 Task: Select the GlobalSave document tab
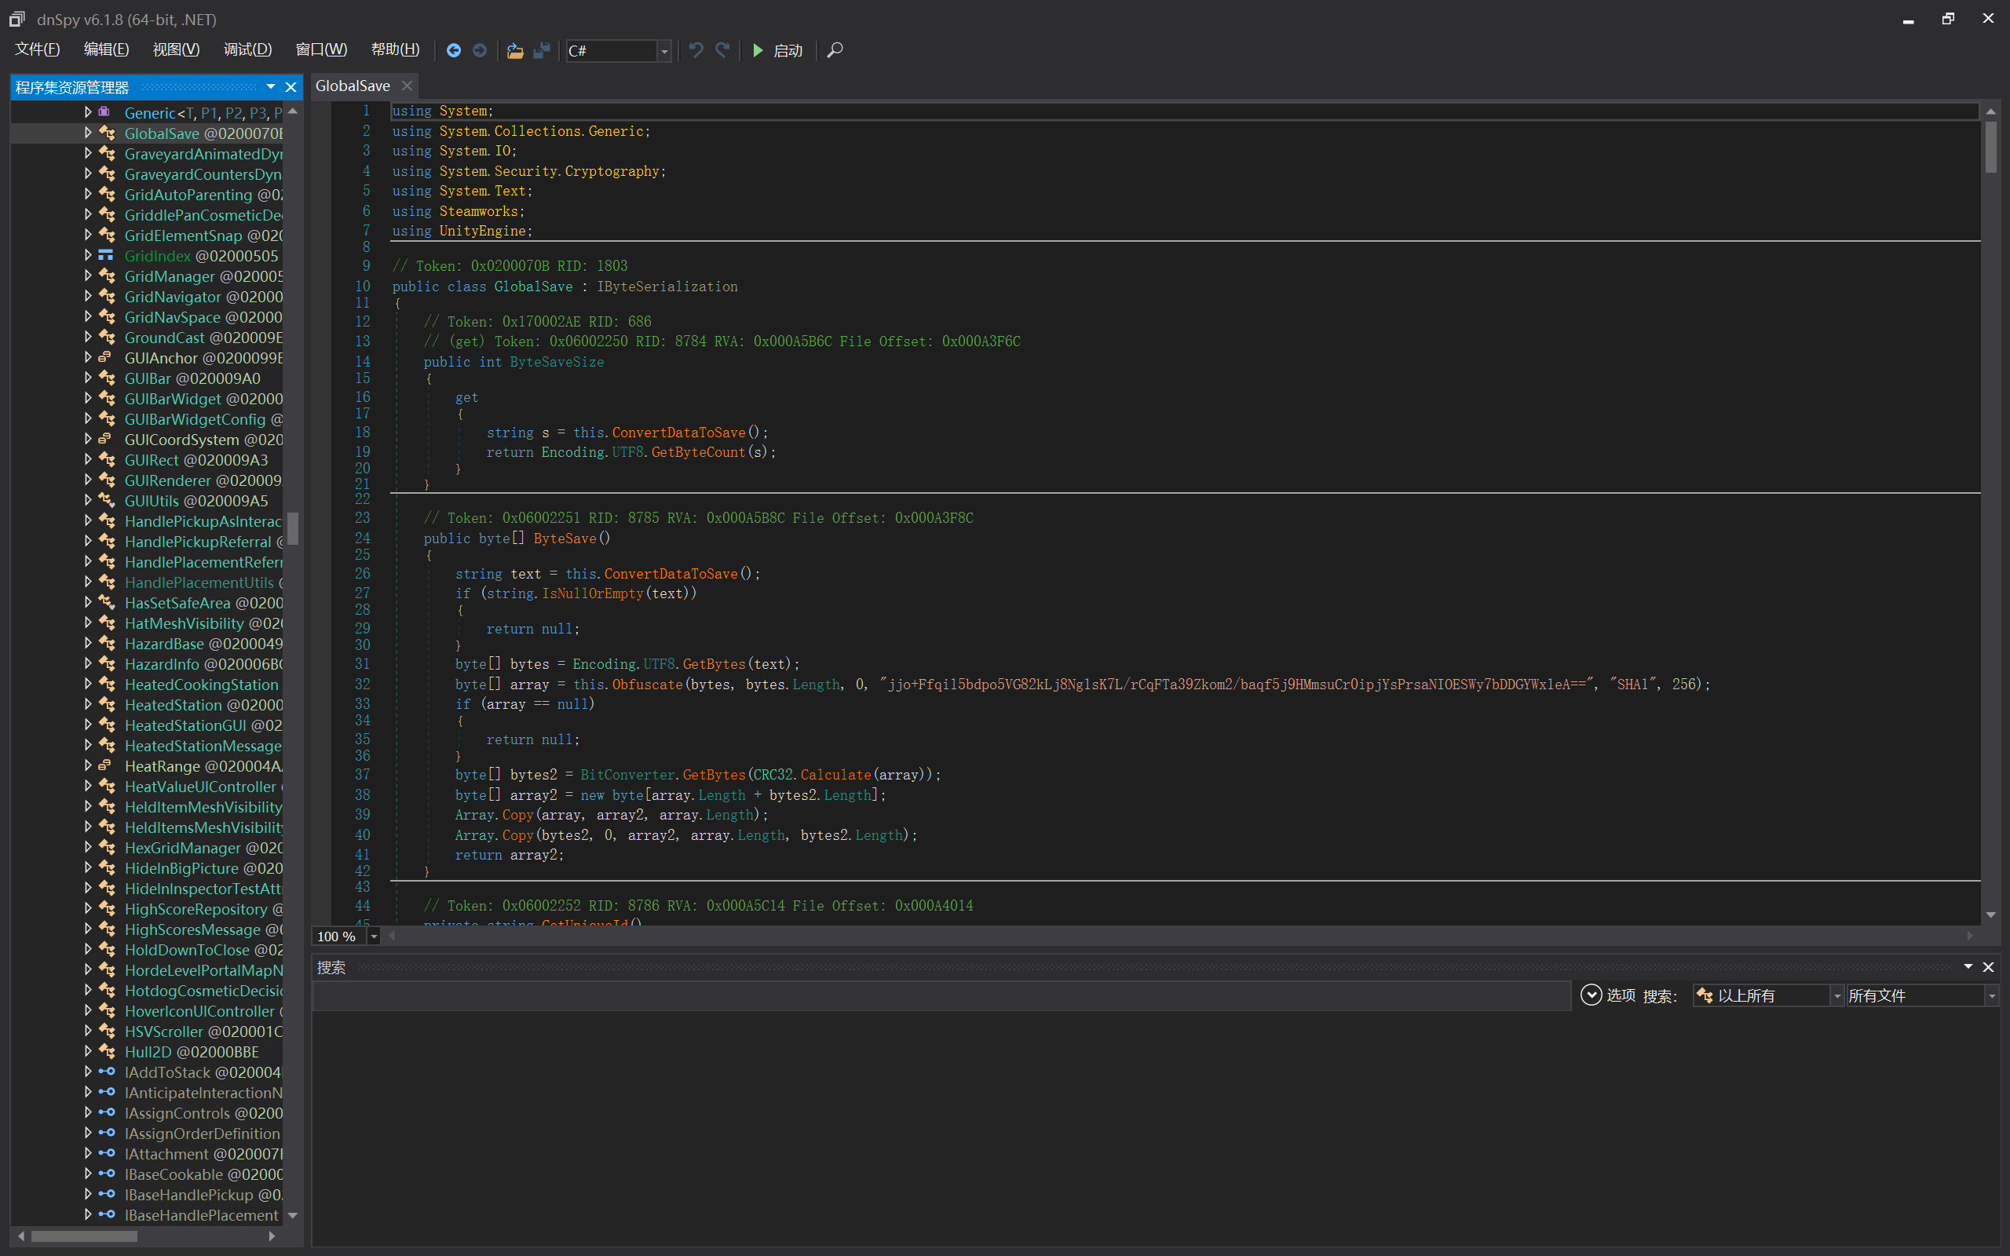353,86
